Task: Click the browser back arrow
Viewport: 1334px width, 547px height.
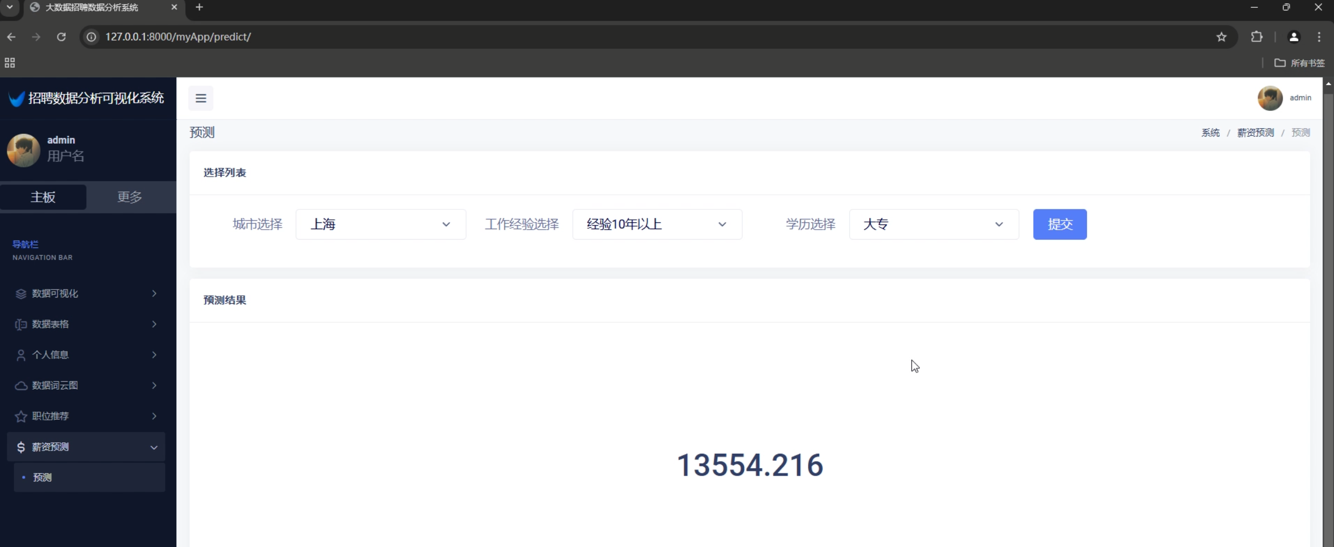Action: [11, 37]
